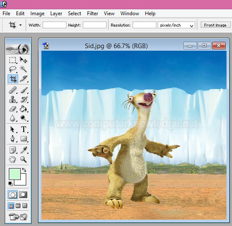This screenshot has width=232, height=226.
Task: Select the Eyedropper tool
Action: click(x=24, y=150)
